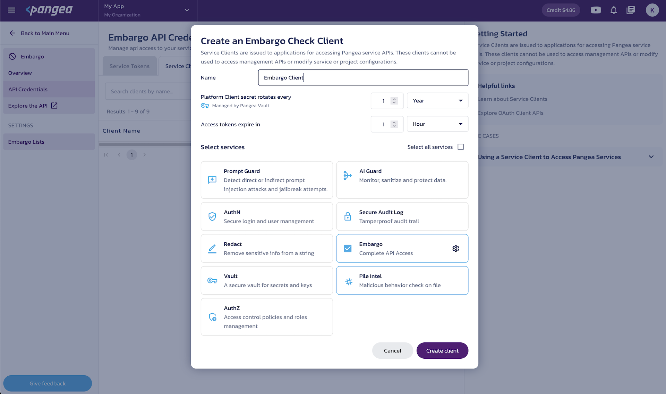The image size is (666, 394).
Task: Click Cancel button in dialog
Action: click(x=392, y=351)
